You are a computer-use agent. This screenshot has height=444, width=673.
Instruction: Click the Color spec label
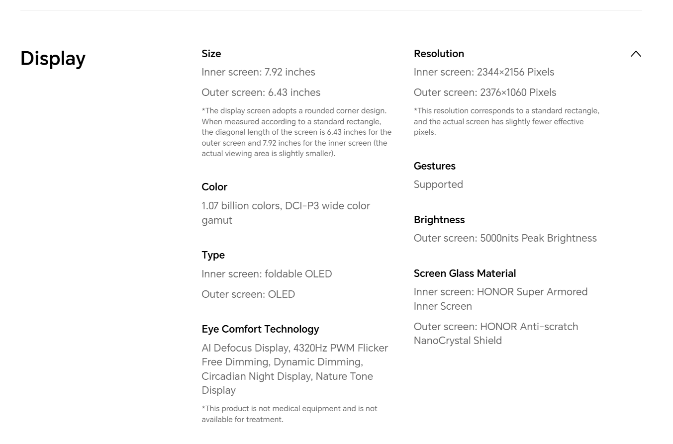coord(214,187)
